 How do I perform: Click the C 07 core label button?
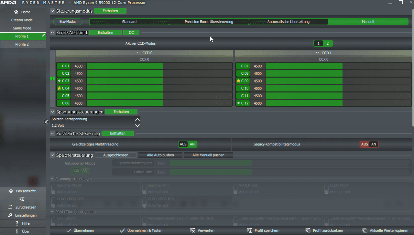tap(243, 66)
